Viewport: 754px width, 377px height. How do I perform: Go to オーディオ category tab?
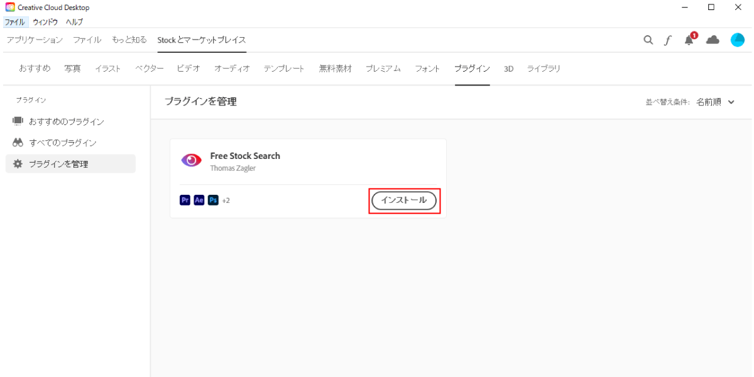coord(232,68)
